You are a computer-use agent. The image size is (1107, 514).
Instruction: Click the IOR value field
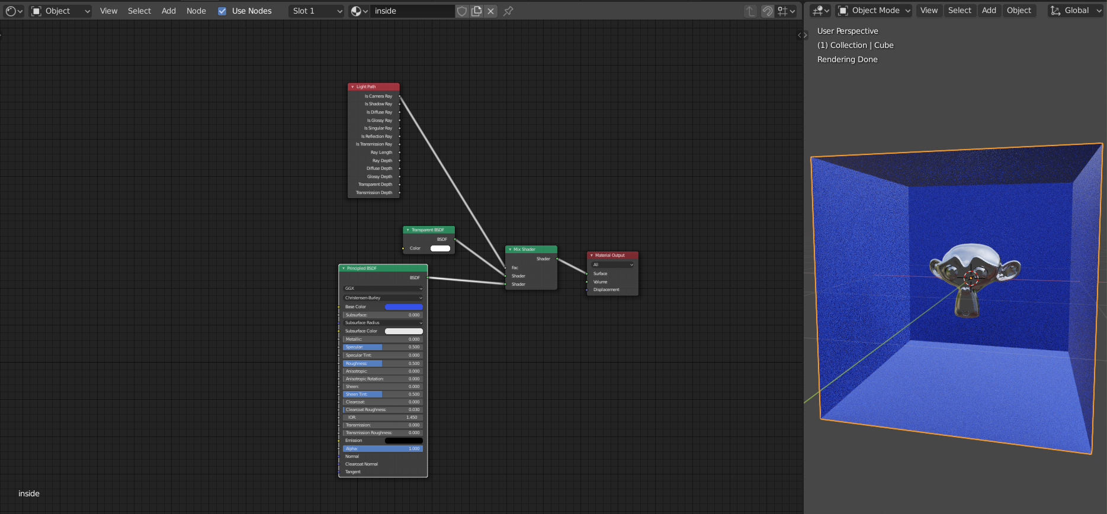pyautogui.click(x=383, y=418)
